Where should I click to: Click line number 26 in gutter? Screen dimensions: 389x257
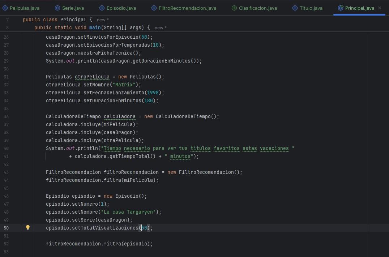[6, 37]
